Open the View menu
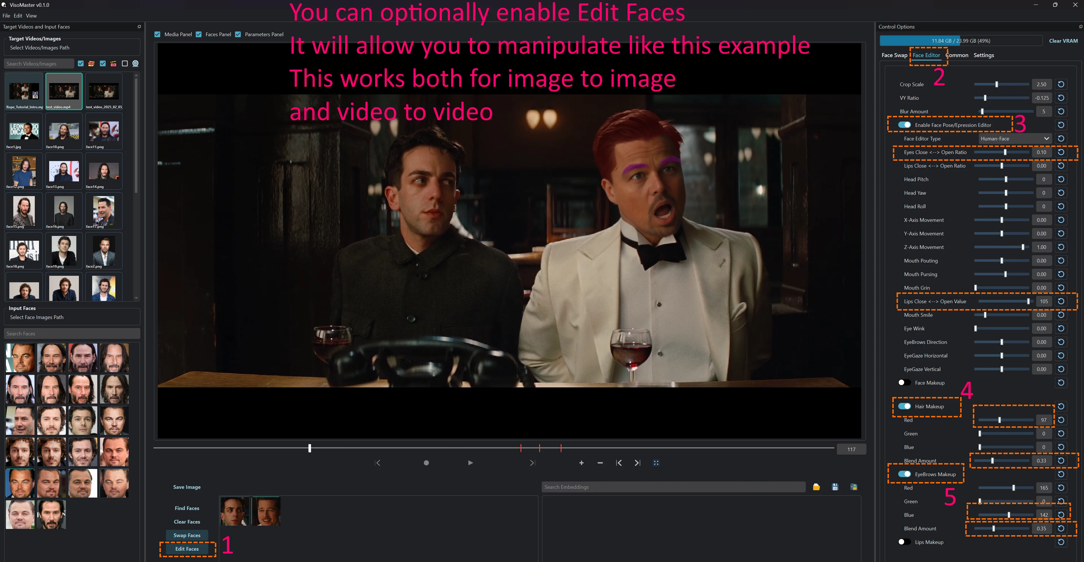 (x=31, y=16)
